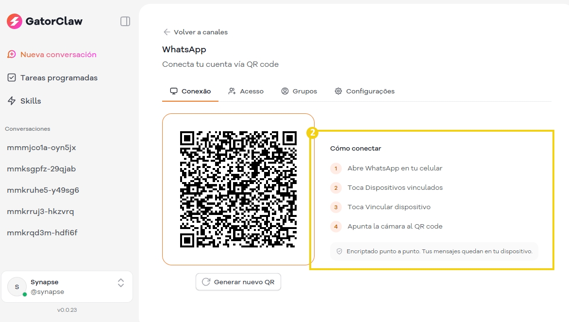
Task: Open conversation mmmjco1a-oyn5jx
Action: pos(41,148)
